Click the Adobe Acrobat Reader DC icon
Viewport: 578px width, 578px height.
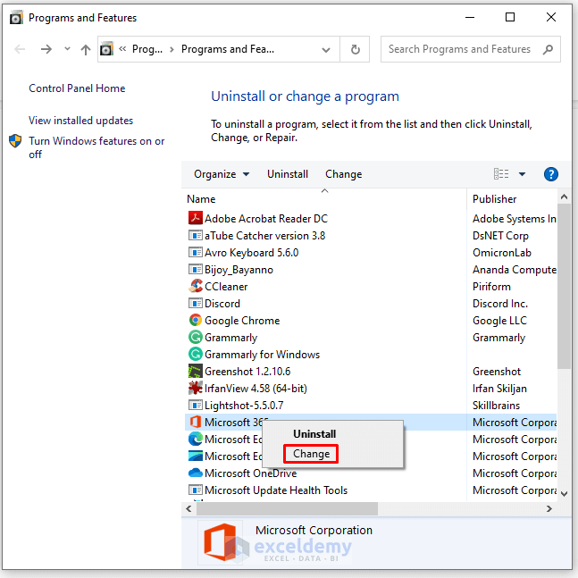click(x=196, y=218)
